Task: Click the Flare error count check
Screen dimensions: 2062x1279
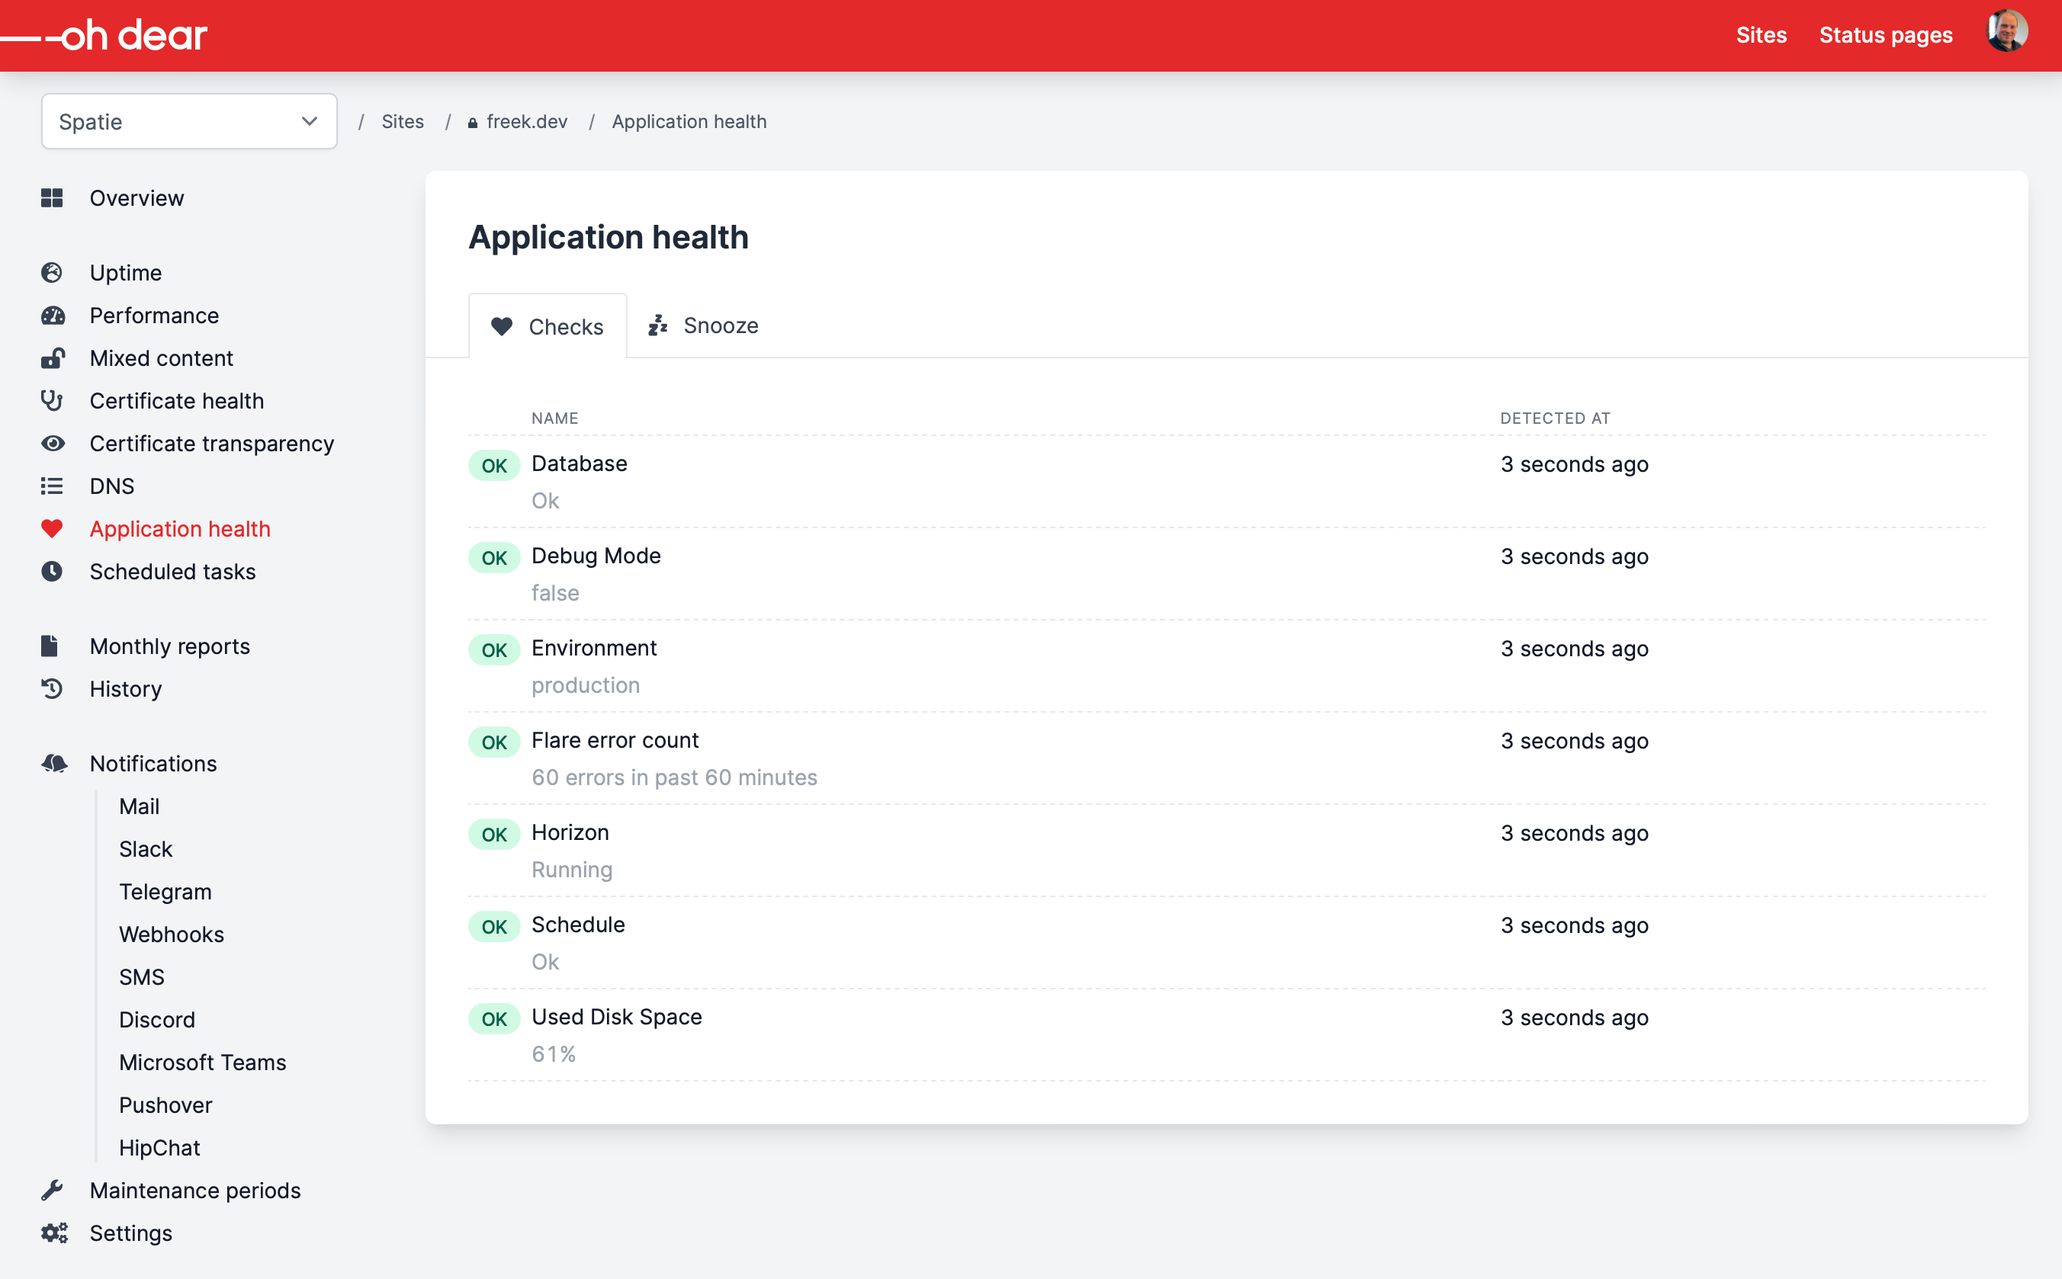Action: (x=615, y=740)
